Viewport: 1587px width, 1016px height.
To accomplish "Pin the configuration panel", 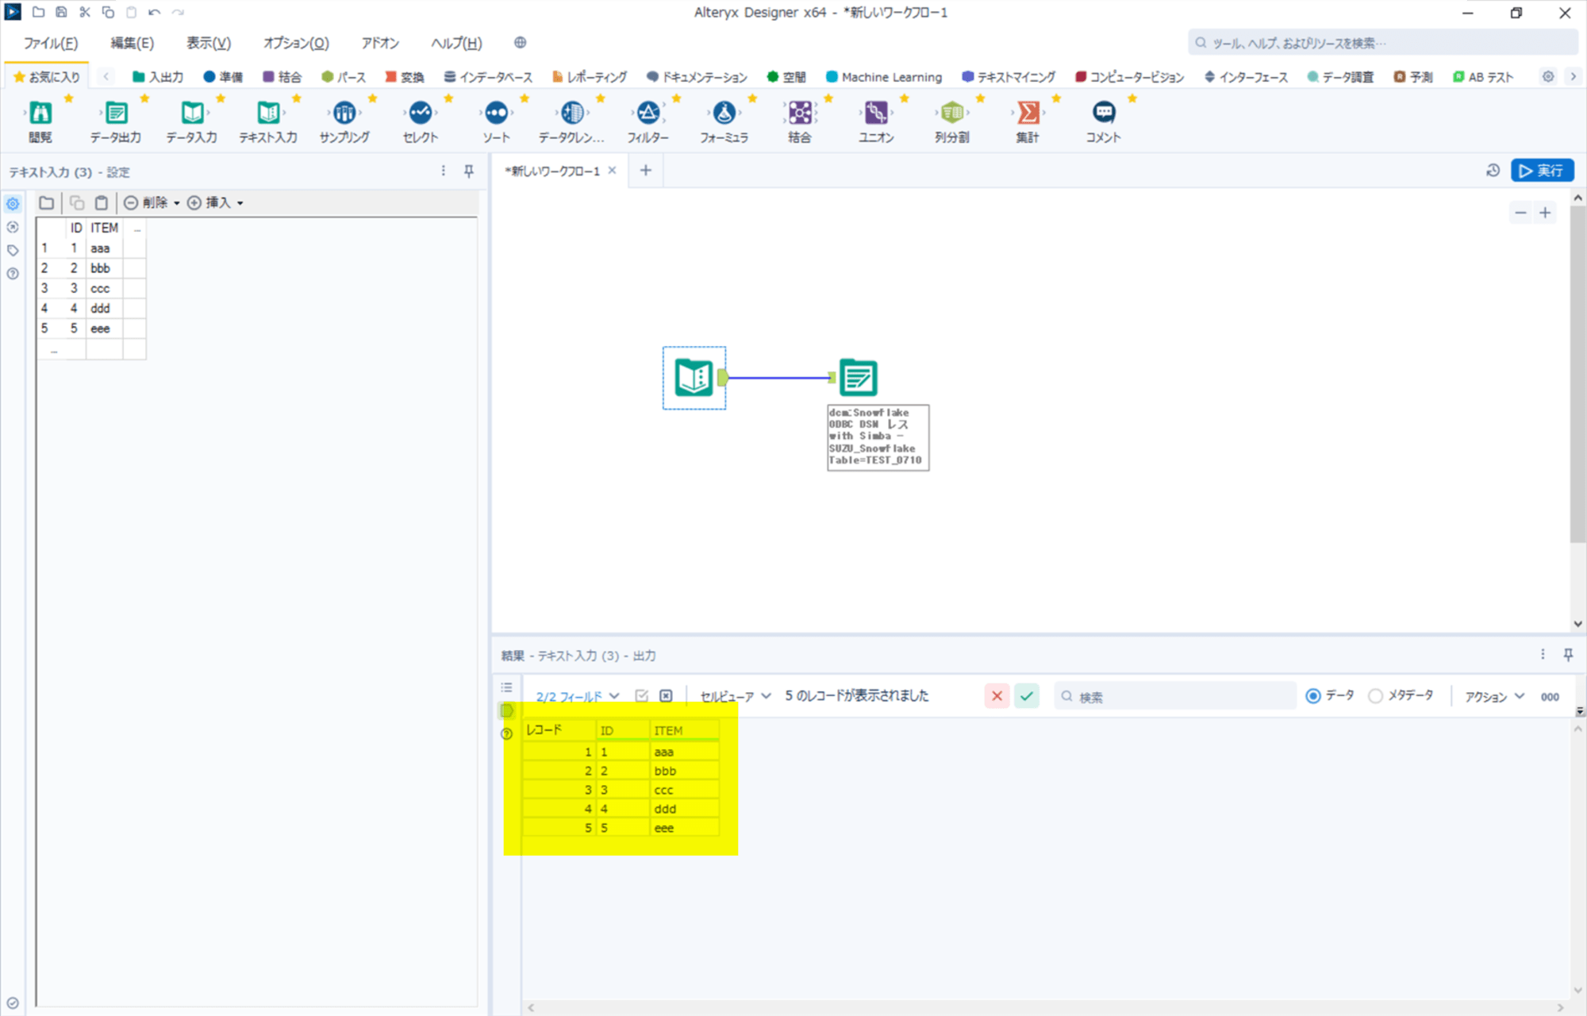I will coord(469,171).
